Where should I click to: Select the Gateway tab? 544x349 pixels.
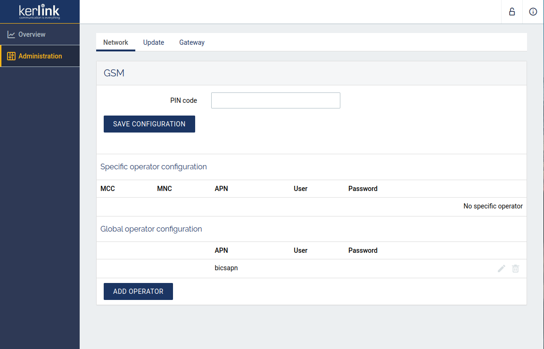coord(192,42)
